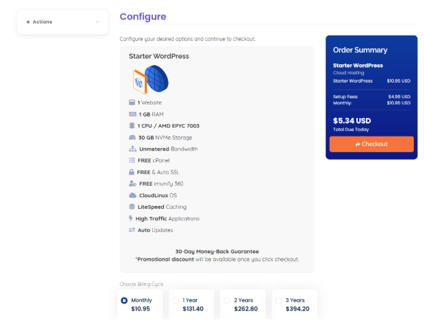Click the arrows icon beside Auto Updates

(x=132, y=230)
